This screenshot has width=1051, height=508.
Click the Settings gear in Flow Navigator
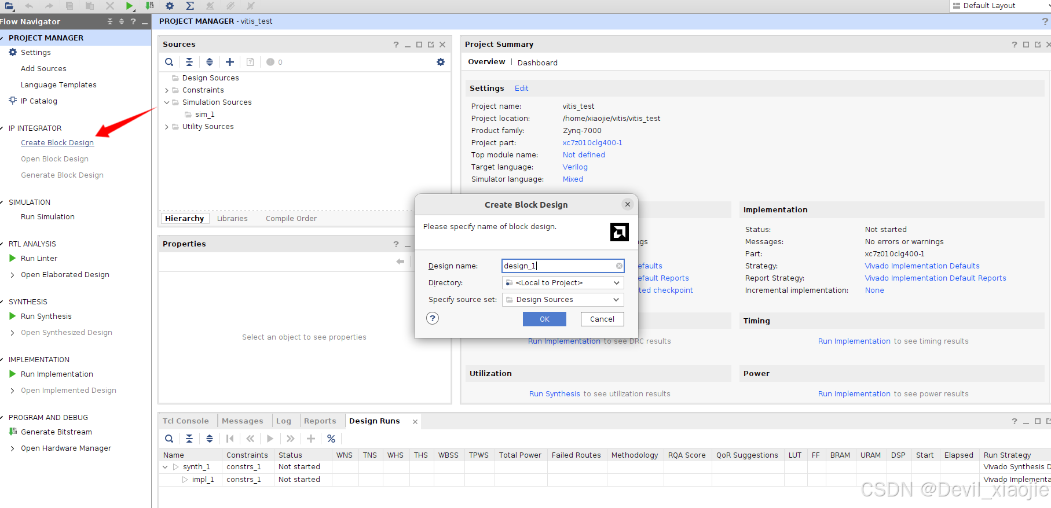(13, 52)
